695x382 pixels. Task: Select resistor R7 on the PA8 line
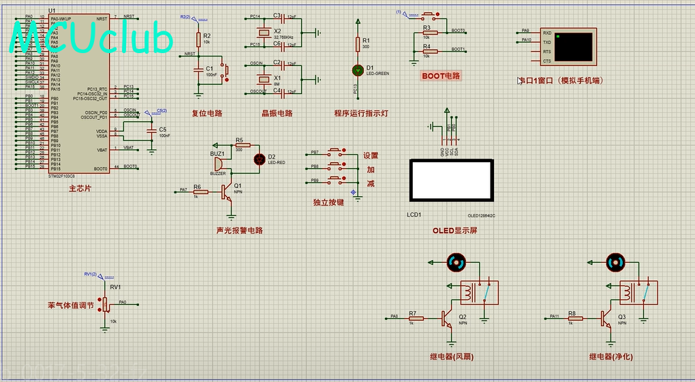[x=416, y=318]
